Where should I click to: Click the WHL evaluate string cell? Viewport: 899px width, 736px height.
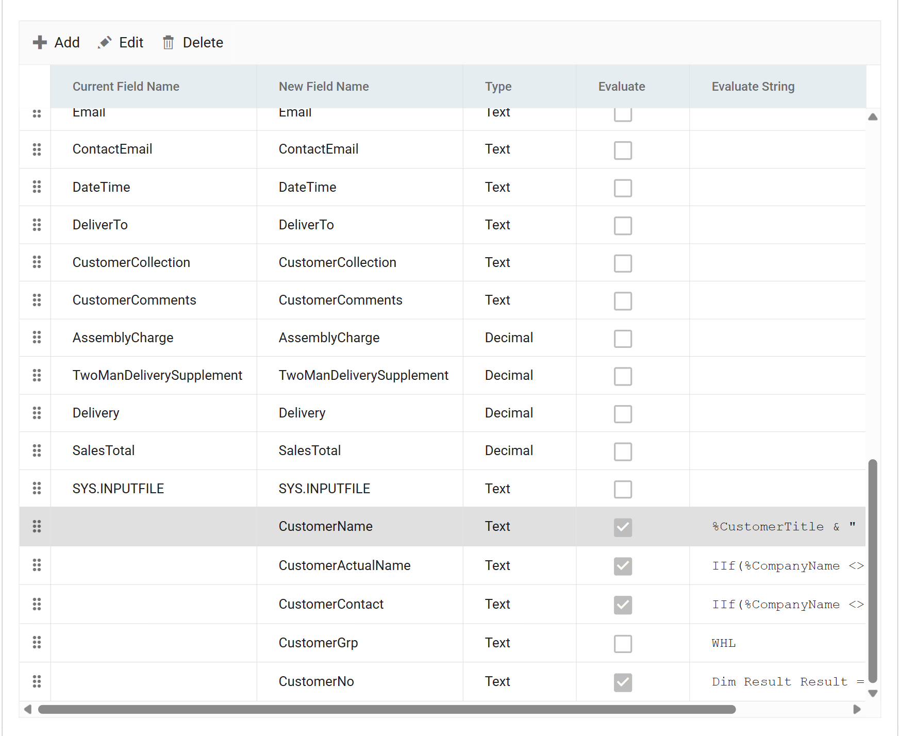[x=777, y=643]
